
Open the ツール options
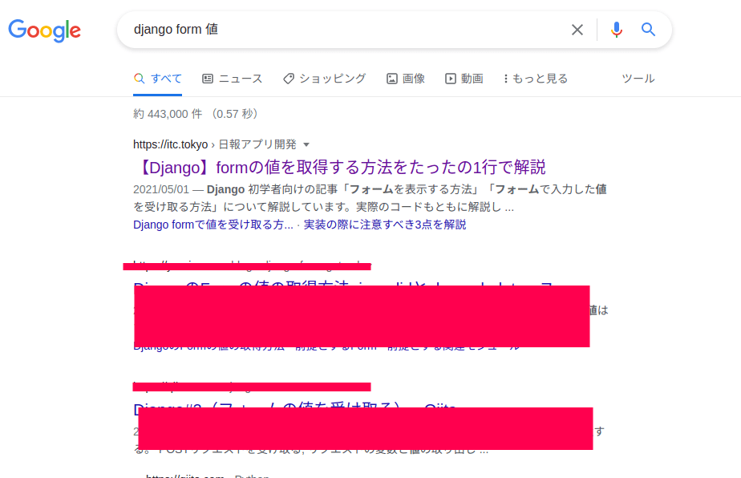tap(638, 79)
